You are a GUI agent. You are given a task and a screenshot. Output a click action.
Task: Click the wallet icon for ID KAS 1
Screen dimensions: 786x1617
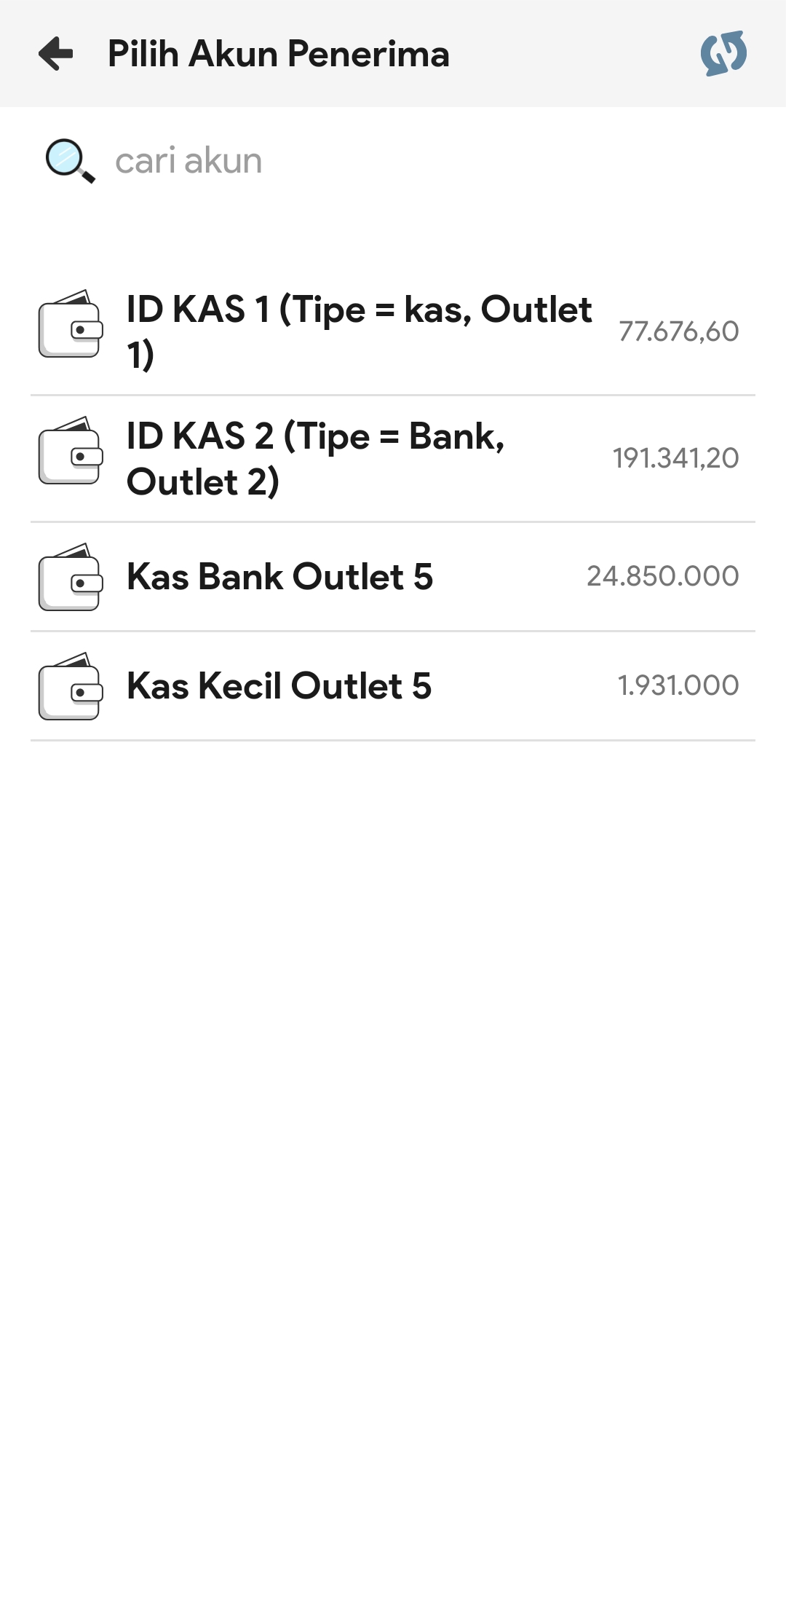[70, 324]
